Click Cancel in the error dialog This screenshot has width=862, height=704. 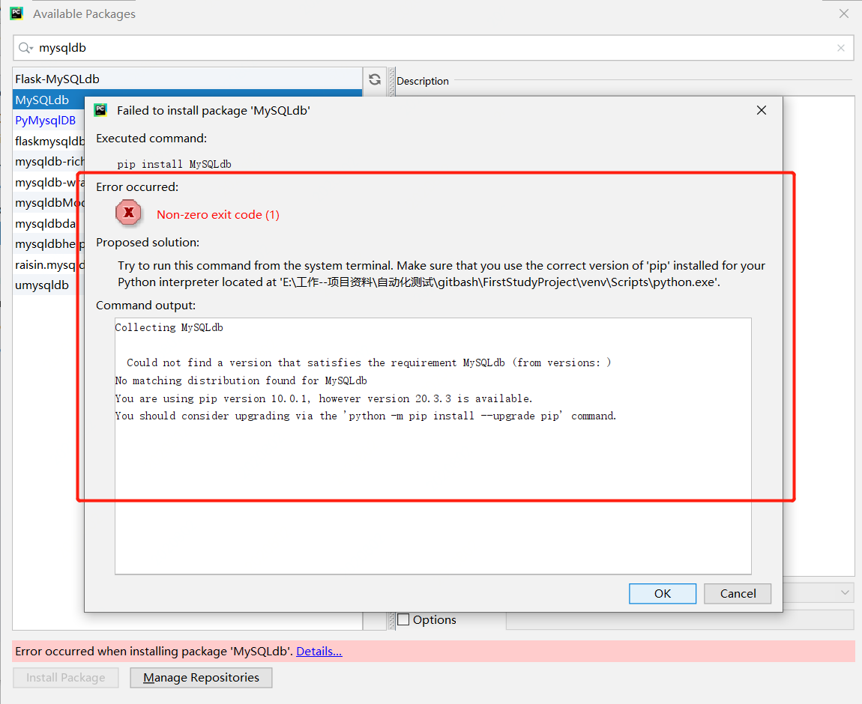(738, 594)
